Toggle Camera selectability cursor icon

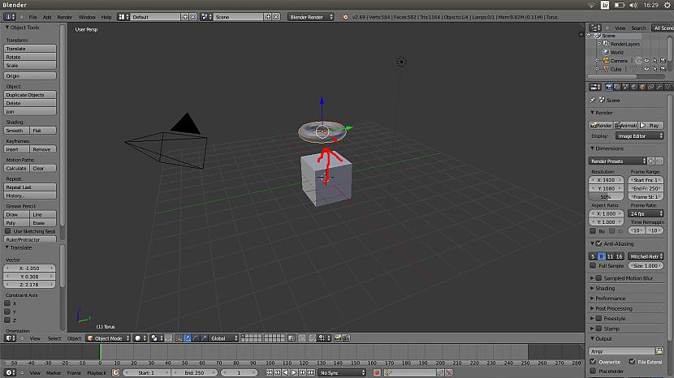(x=655, y=61)
